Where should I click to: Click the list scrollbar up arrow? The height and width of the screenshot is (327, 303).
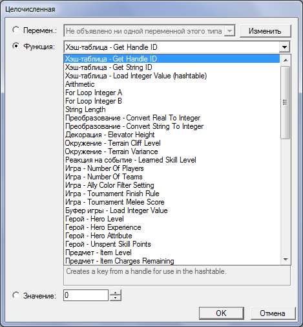pyautogui.click(x=286, y=60)
